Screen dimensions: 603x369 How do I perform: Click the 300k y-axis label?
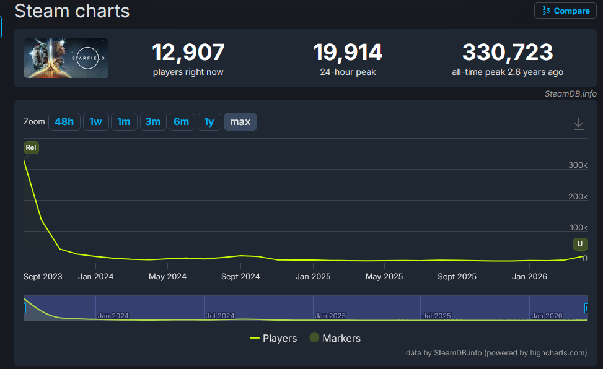(578, 165)
